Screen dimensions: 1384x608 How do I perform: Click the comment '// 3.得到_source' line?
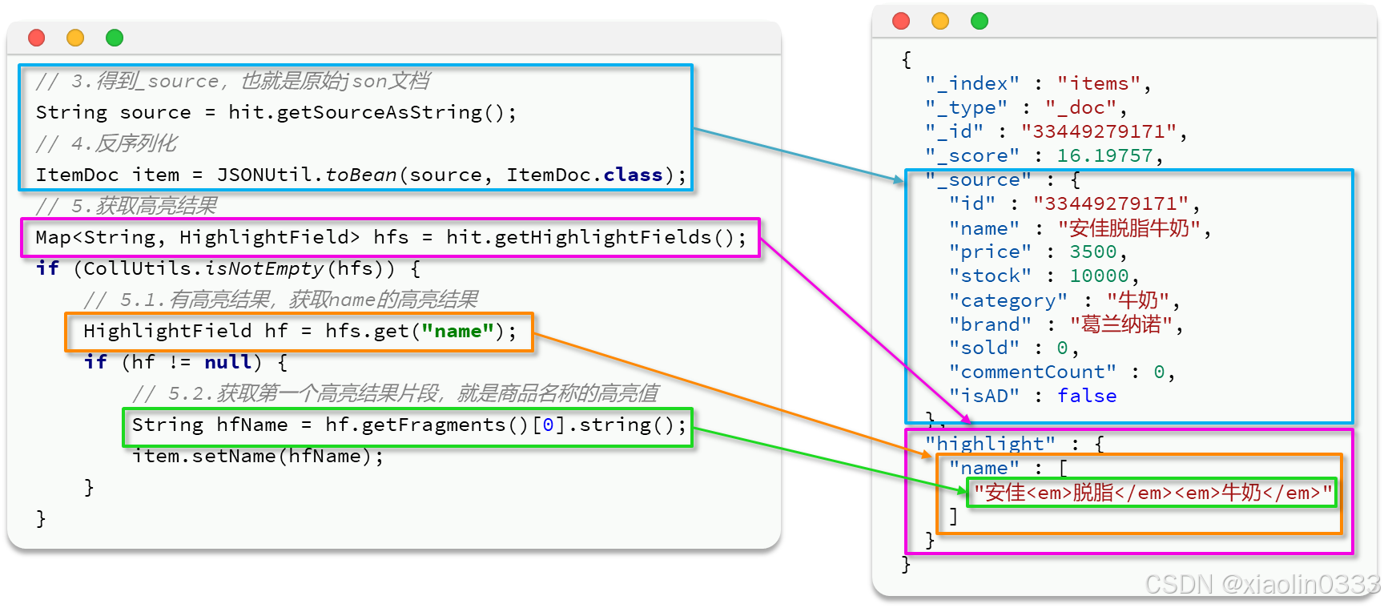tap(233, 81)
